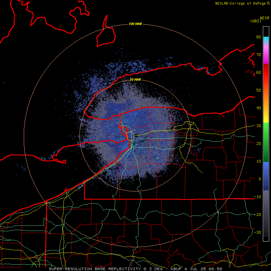
Task: Click the 40 dBZ scale value
Action: pyautogui.click(x=259, y=108)
